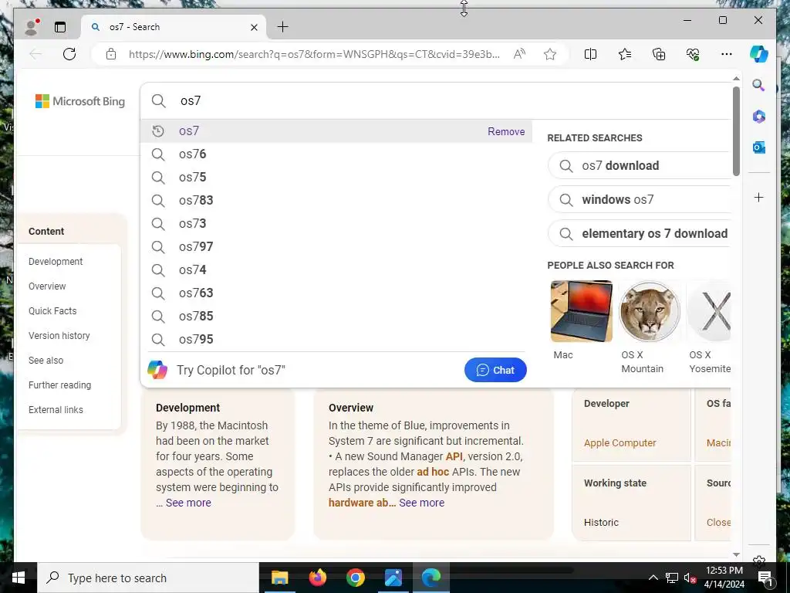
Task: Click the taskbar search box
Action: pos(148,578)
